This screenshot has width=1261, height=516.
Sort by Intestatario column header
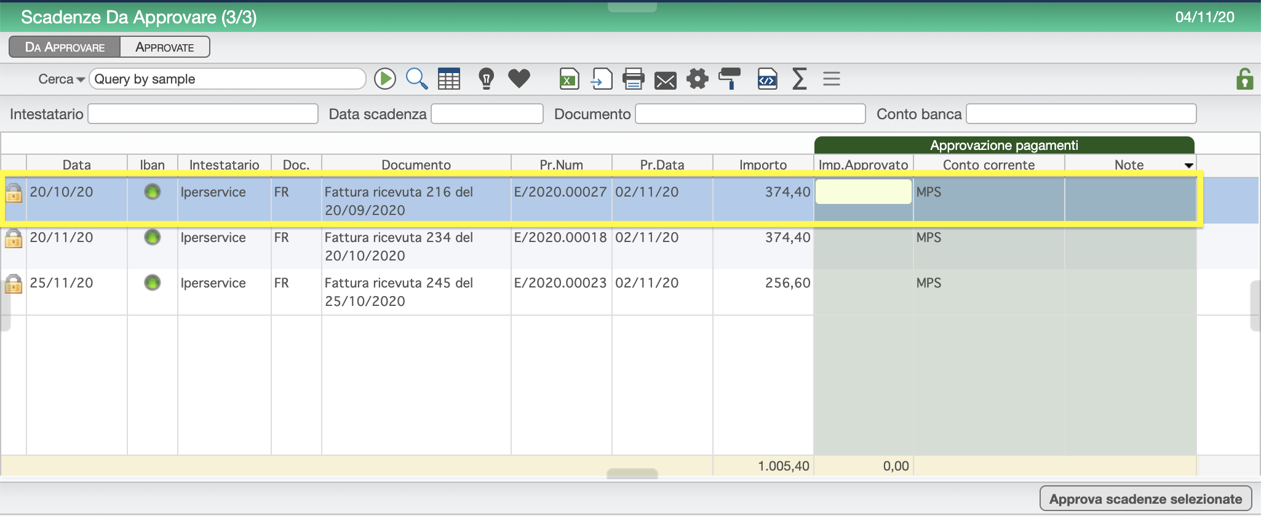pyautogui.click(x=225, y=165)
